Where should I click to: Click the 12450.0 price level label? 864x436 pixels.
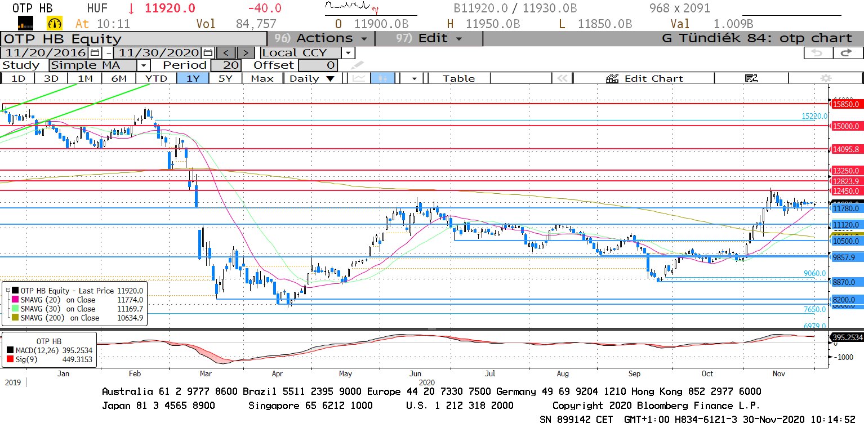click(x=846, y=190)
